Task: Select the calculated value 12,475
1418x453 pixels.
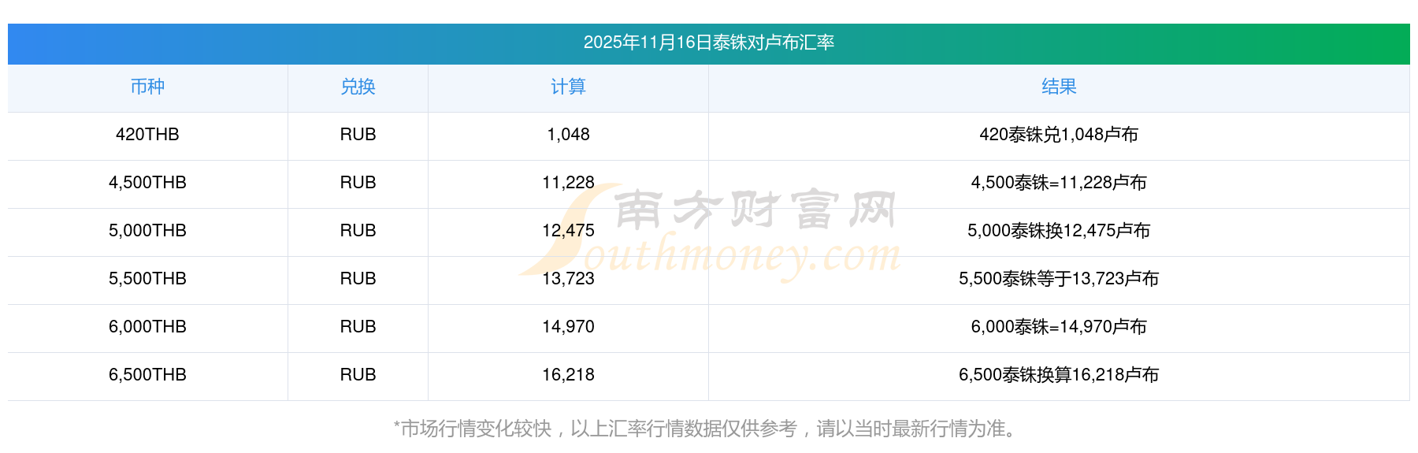Action: (568, 231)
